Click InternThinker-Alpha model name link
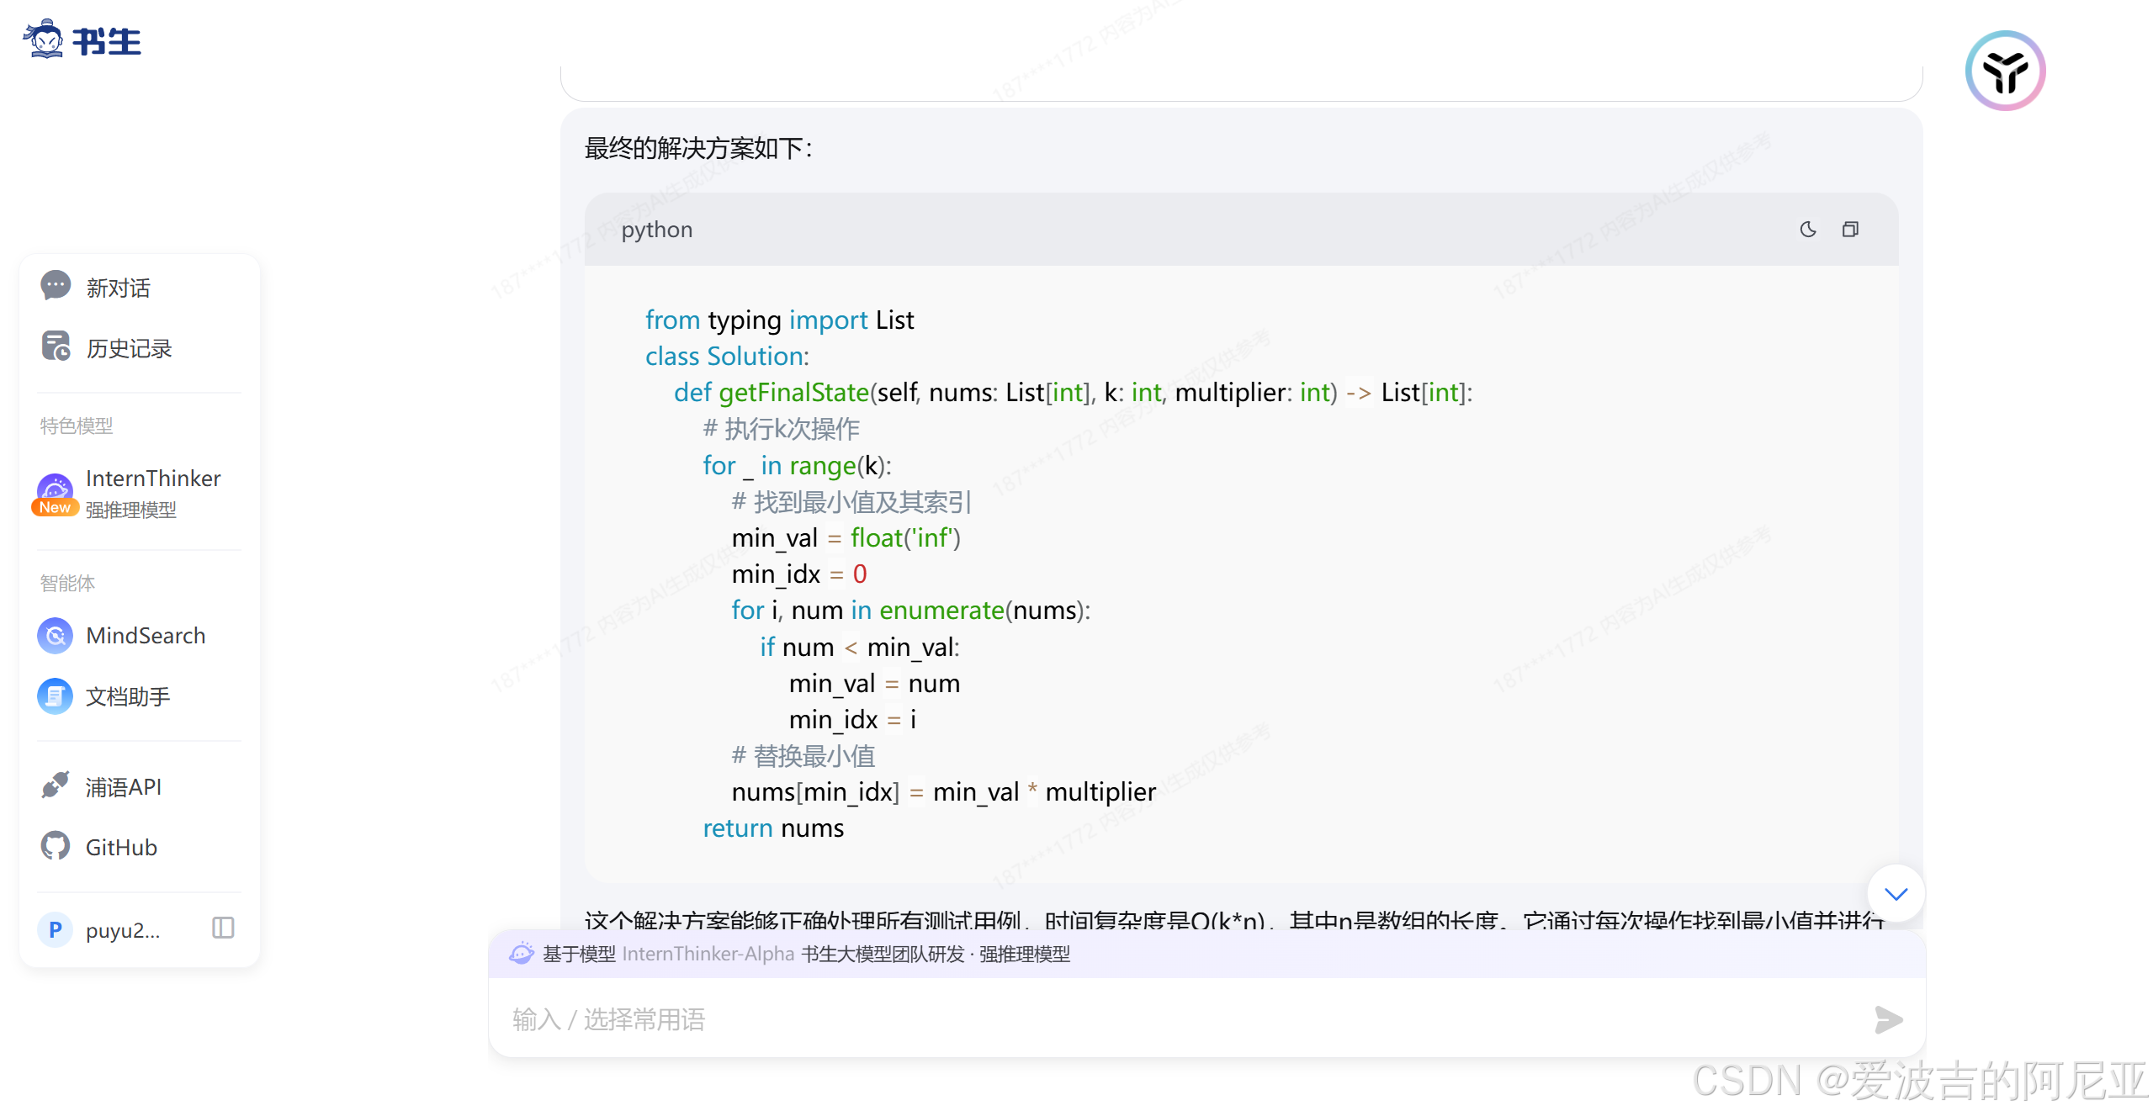 pos(708,954)
